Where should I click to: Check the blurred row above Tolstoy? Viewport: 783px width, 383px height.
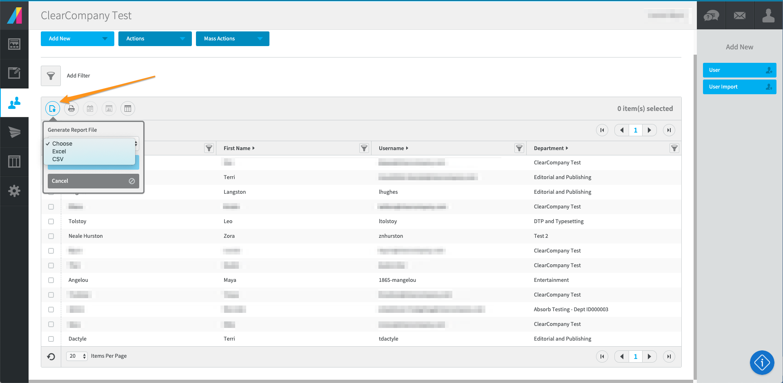(x=51, y=207)
